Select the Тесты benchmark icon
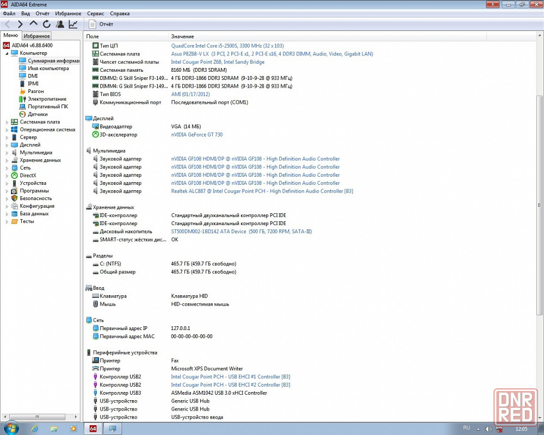This screenshot has height=435, width=544. 14,221
